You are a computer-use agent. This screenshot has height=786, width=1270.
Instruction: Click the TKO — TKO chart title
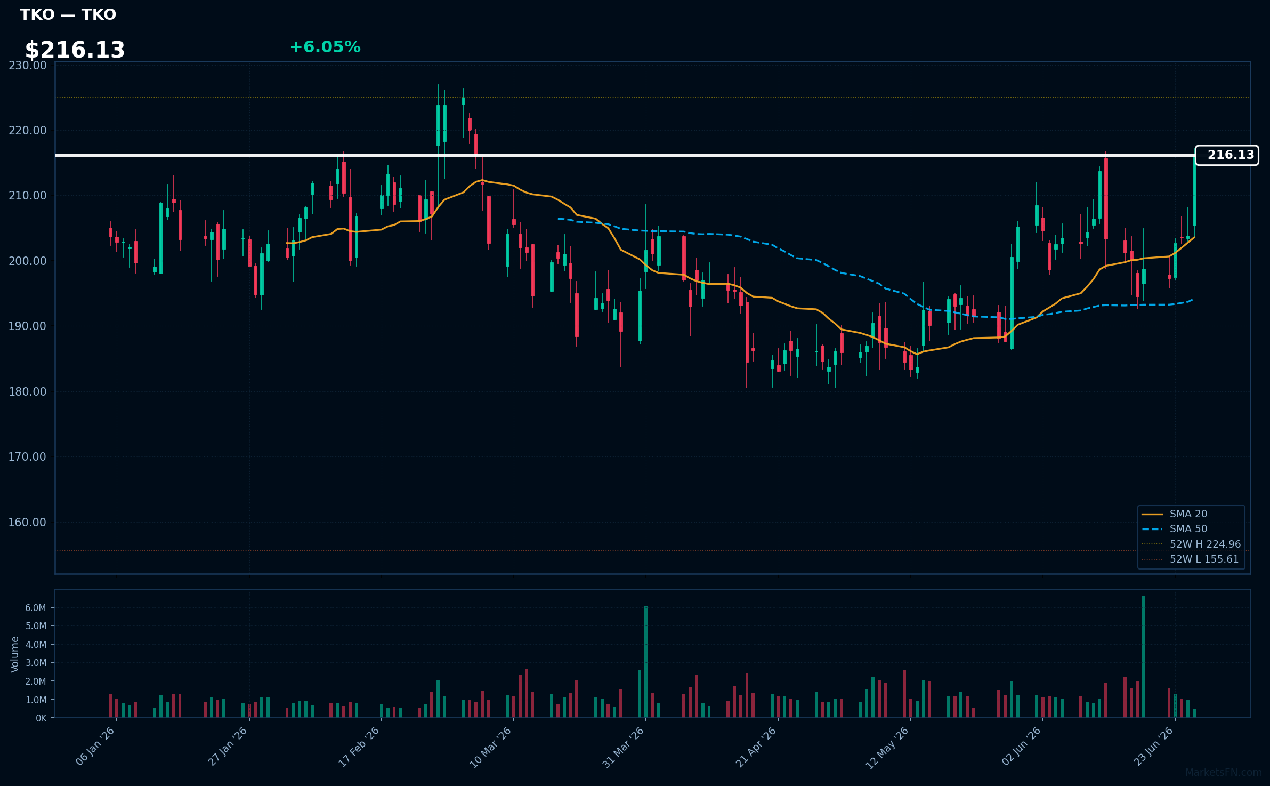(68, 14)
